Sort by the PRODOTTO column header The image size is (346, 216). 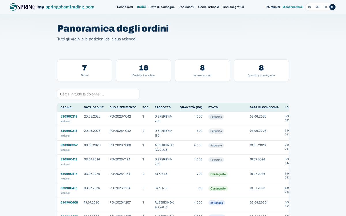(163, 107)
